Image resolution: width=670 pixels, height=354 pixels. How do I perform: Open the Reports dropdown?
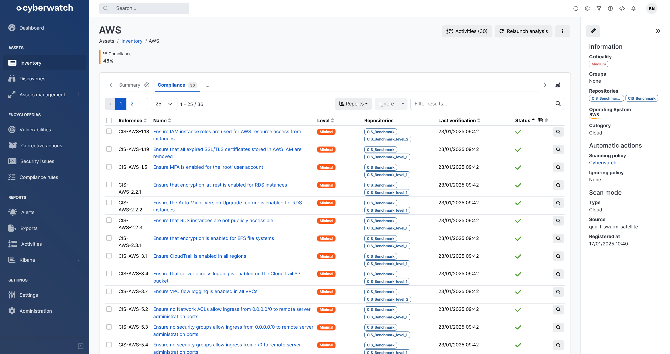tap(353, 104)
